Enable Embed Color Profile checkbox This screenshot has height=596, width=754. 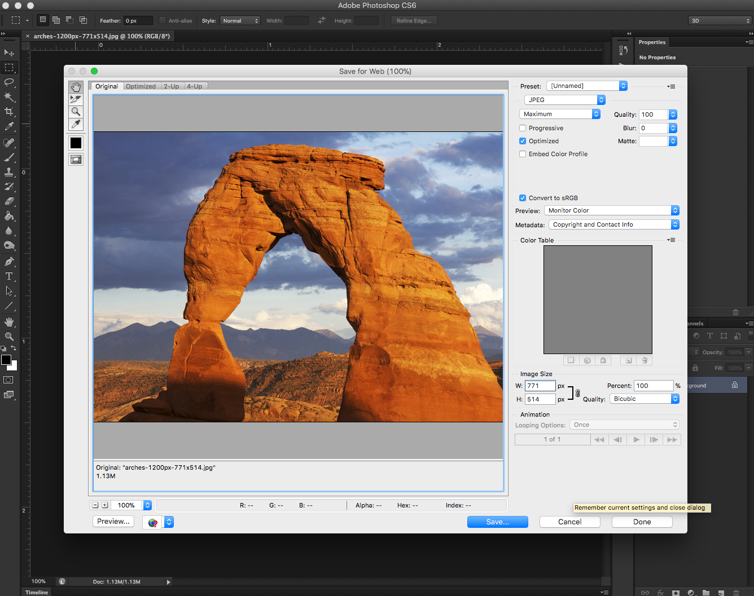click(x=523, y=154)
